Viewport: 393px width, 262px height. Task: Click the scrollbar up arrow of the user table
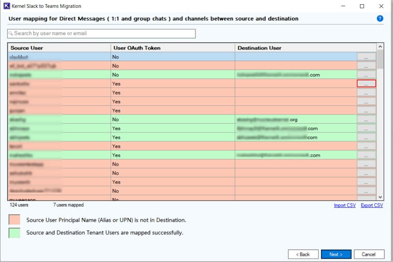pyautogui.click(x=380, y=46)
